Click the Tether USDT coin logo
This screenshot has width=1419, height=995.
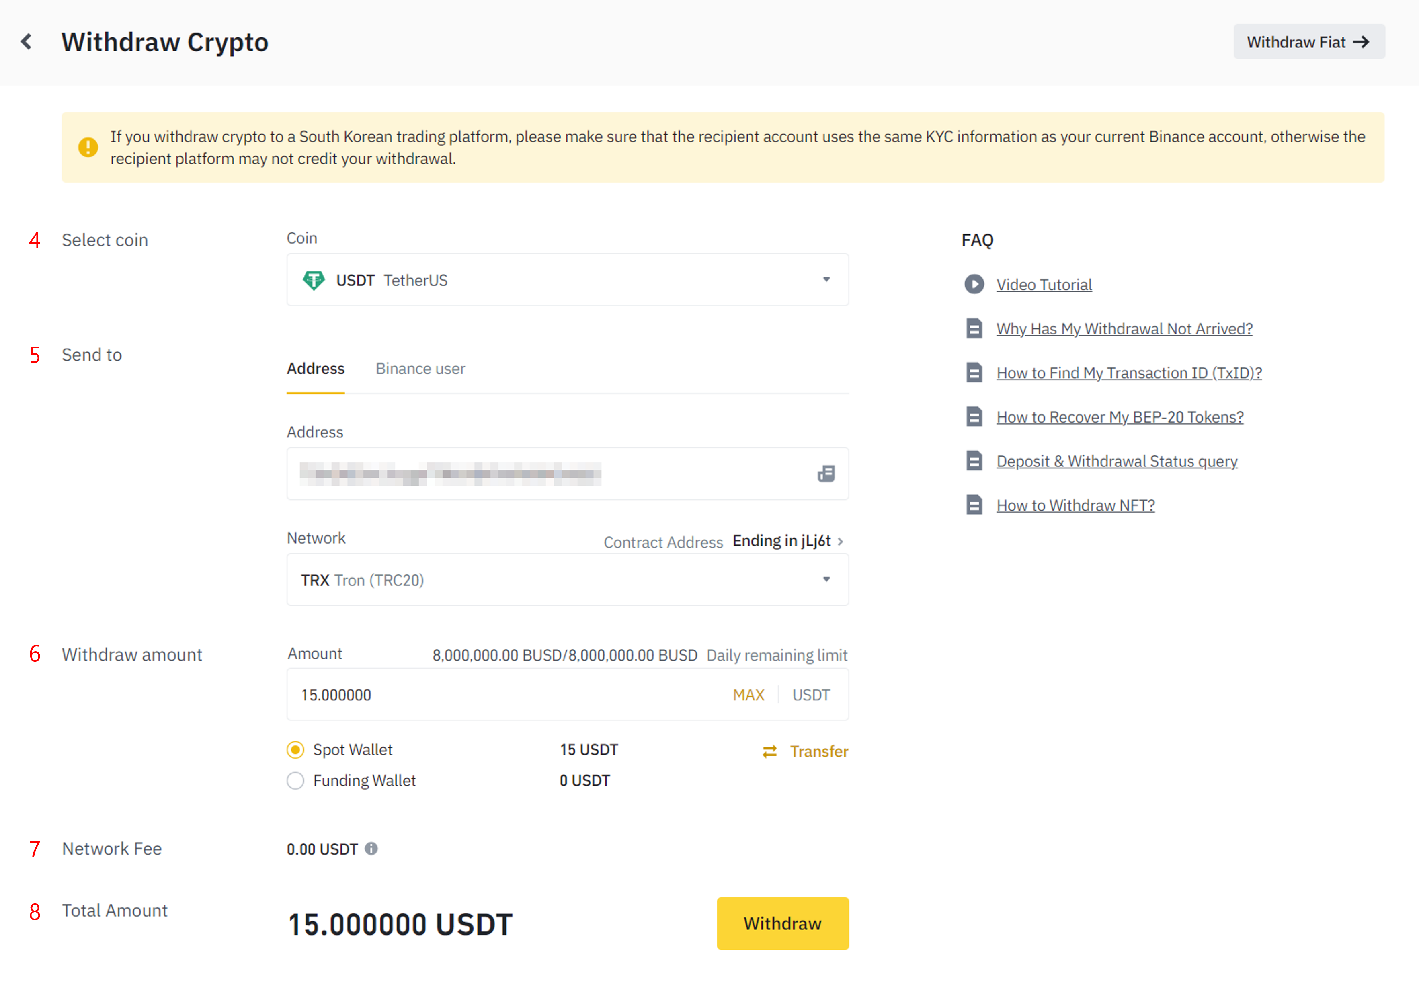pos(313,280)
